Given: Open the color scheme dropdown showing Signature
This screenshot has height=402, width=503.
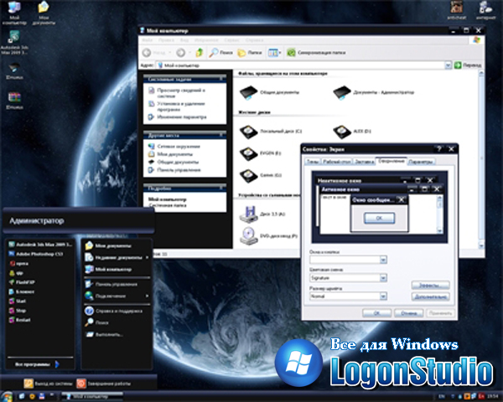Looking at the screenshot, I should click(x=383, y=278).
